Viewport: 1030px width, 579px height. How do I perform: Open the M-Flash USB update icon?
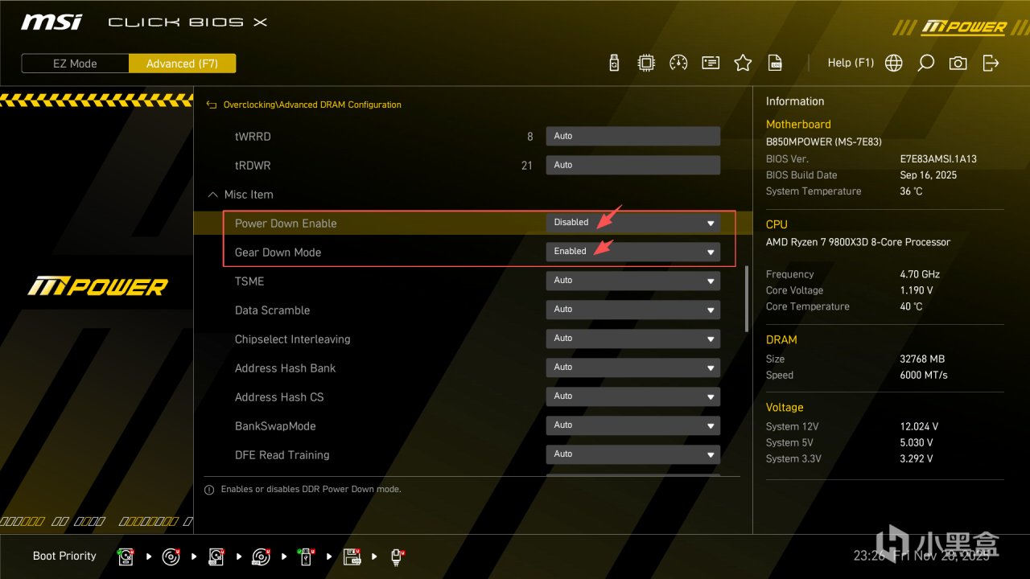614,63
